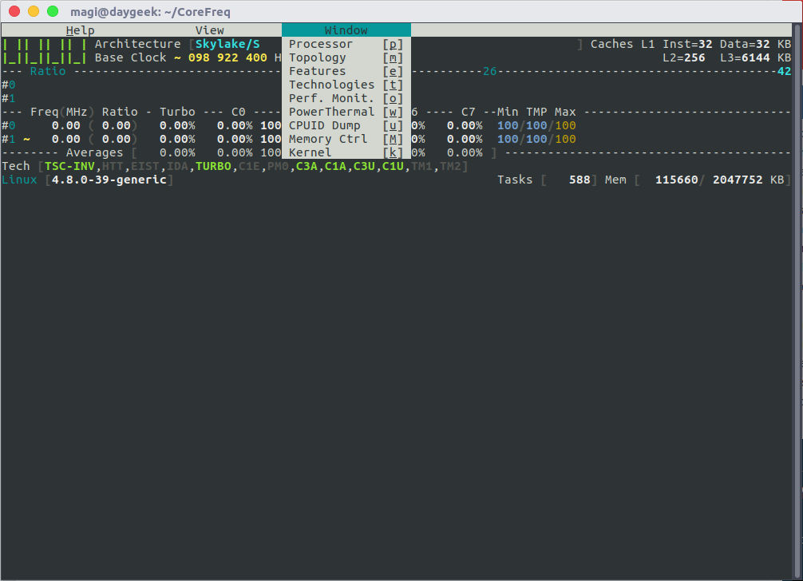The width and height of the screenshot is (803, 581).
Task: Select Memory Ctrl menu entry
Action: click(346, 139)
